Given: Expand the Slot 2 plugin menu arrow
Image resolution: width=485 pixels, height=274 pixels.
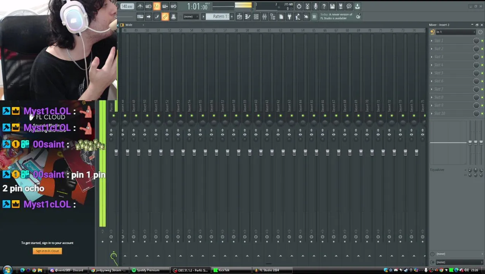Looking at the screenshot, I should click(x=432, y=49).
